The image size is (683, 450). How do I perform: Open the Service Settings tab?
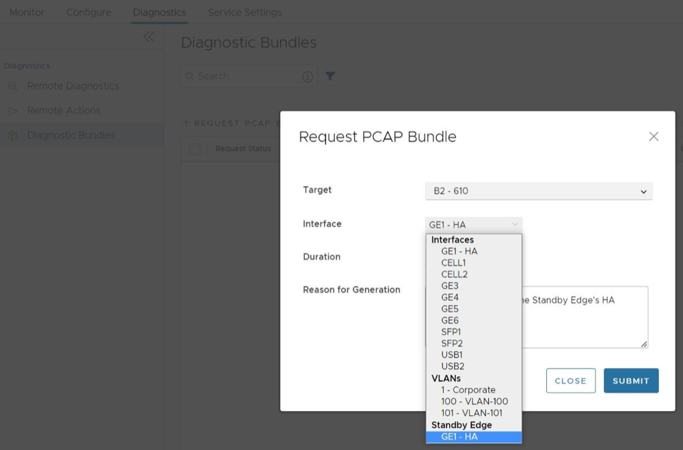click(x=244, y=12)
